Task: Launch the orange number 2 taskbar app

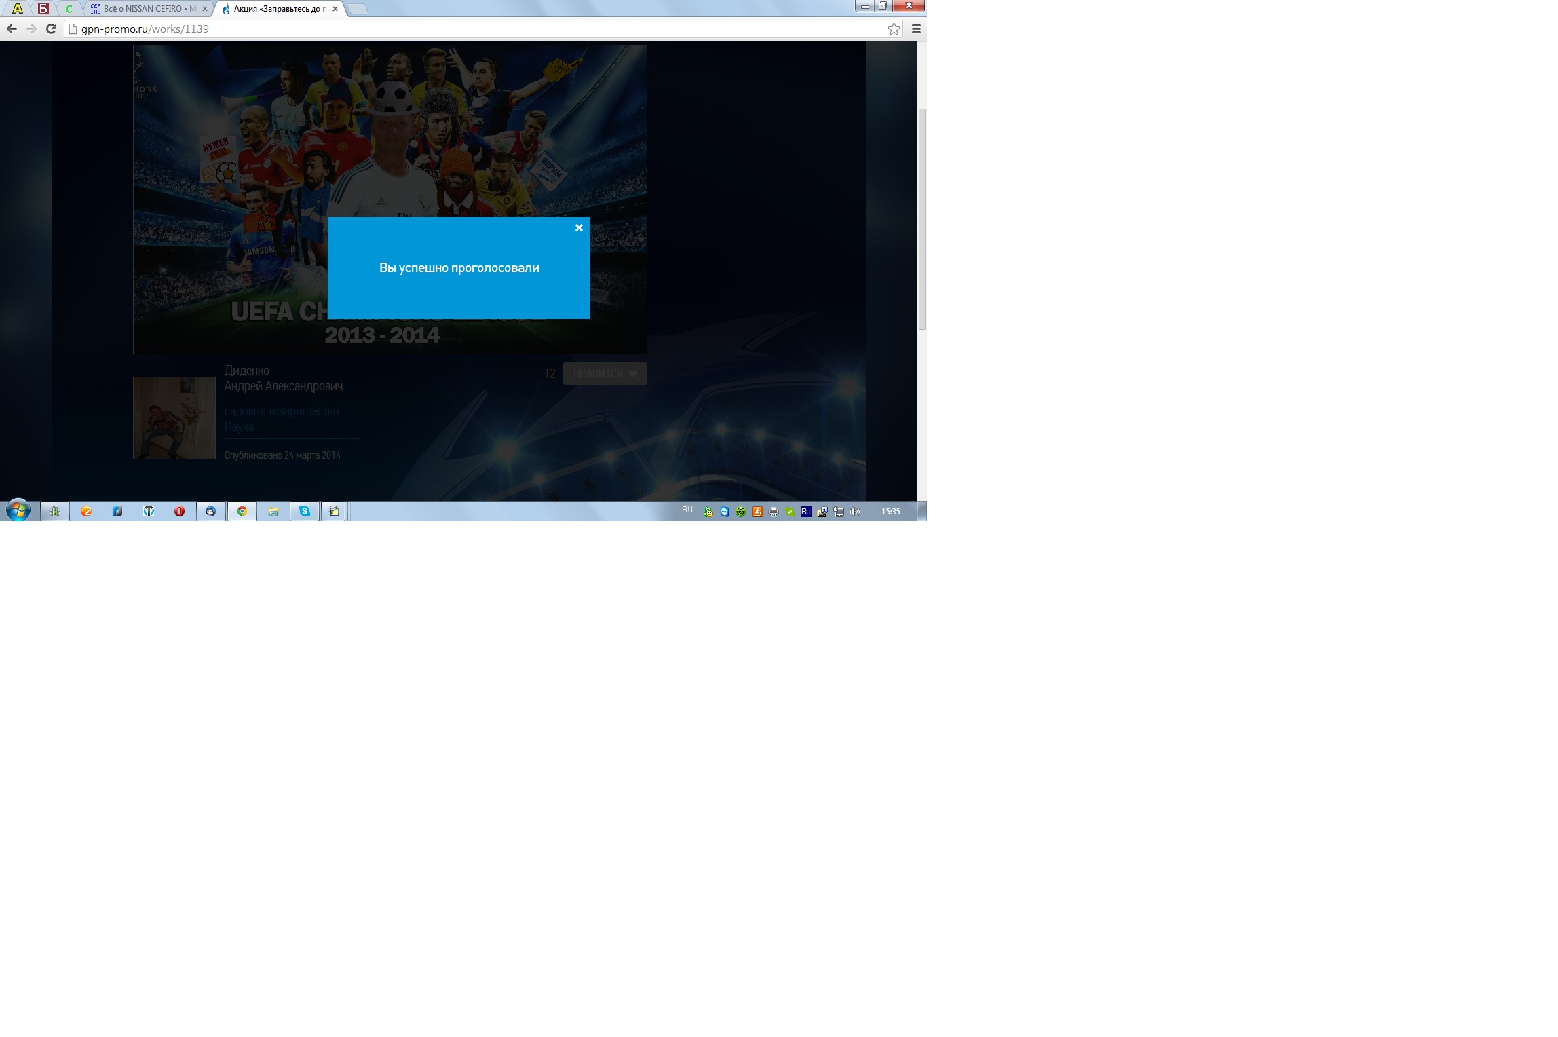Action: click(86, 511)
